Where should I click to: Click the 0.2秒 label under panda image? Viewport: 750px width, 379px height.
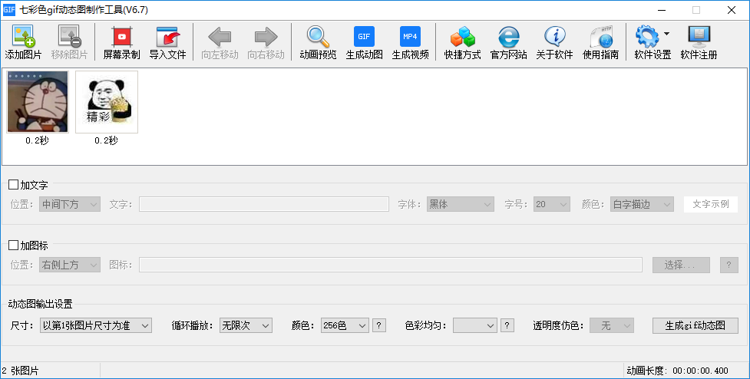106,140
